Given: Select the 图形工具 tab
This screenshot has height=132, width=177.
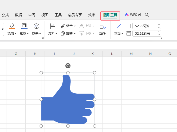Looking at the screenshot, I should pyautogui.click(x=110, y=15).
